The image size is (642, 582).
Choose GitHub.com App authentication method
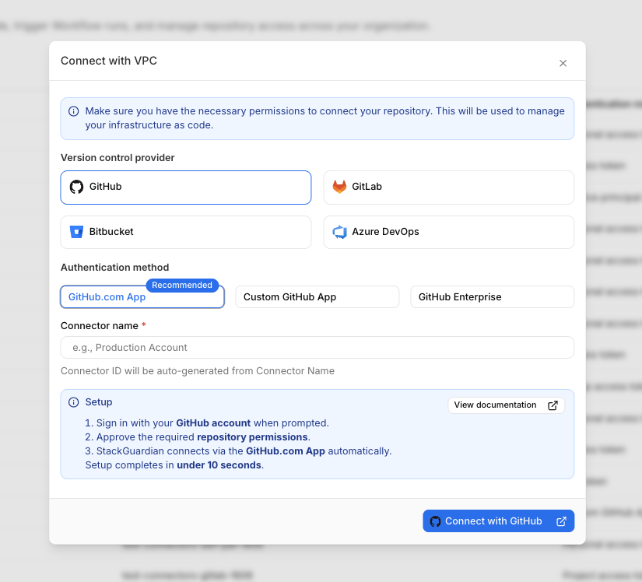click(142, 296)
